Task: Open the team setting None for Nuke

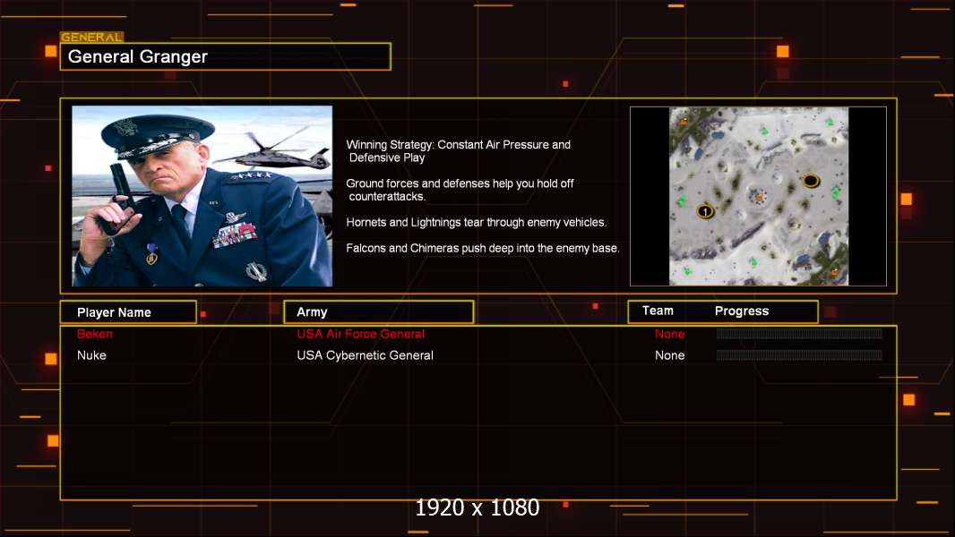Action: point(669,355)
